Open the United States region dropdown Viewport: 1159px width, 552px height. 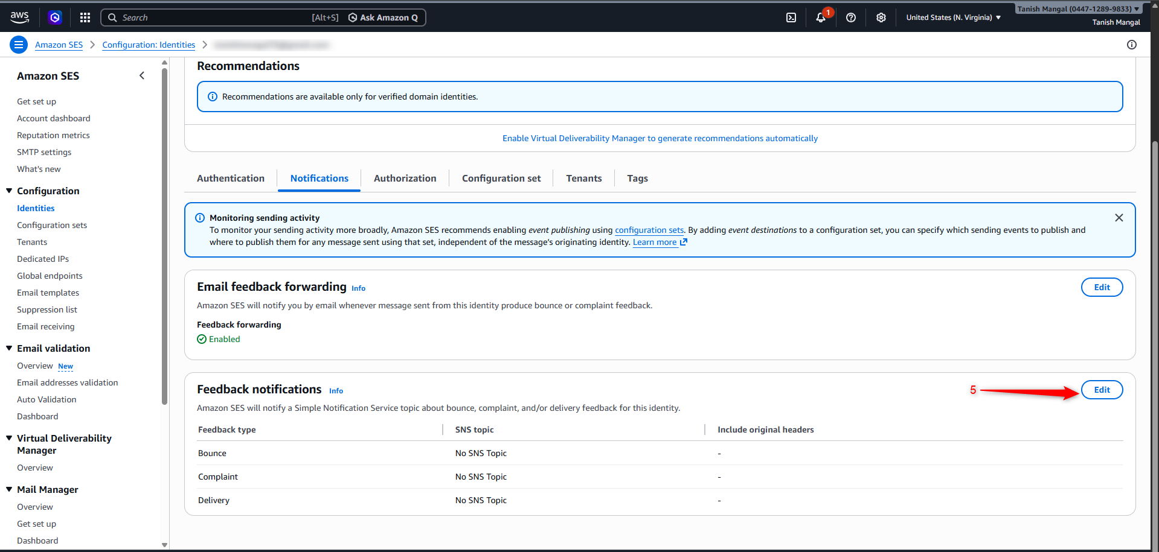click(953, 17)
